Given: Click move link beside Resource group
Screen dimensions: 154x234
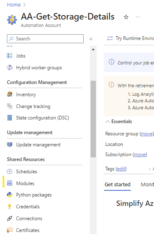Looking at the screenshot, I should [147, 134].
